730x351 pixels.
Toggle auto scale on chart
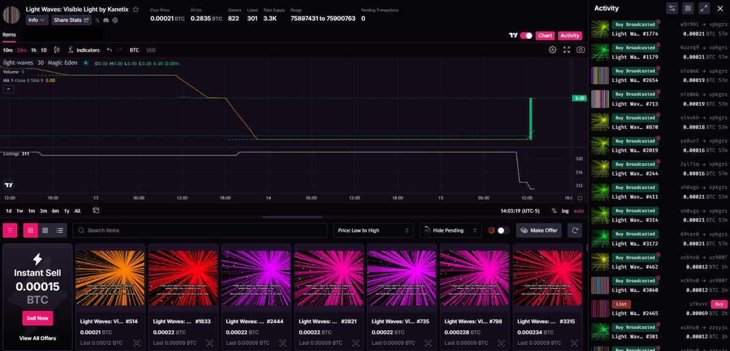pyautogui.click(x=579, y=211)
